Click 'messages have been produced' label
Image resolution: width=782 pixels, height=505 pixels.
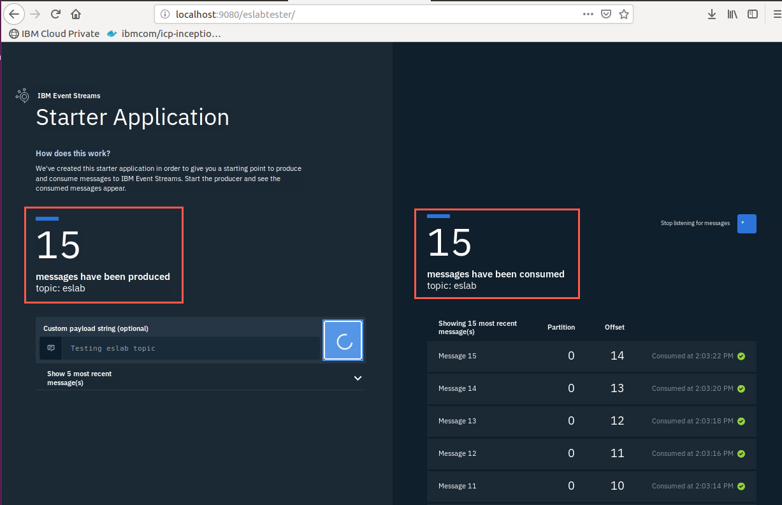point(103,277)
